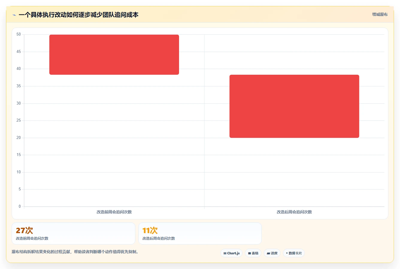Click the x-axis label 改造后周会追问次数
400x269 pixels.
294,212
